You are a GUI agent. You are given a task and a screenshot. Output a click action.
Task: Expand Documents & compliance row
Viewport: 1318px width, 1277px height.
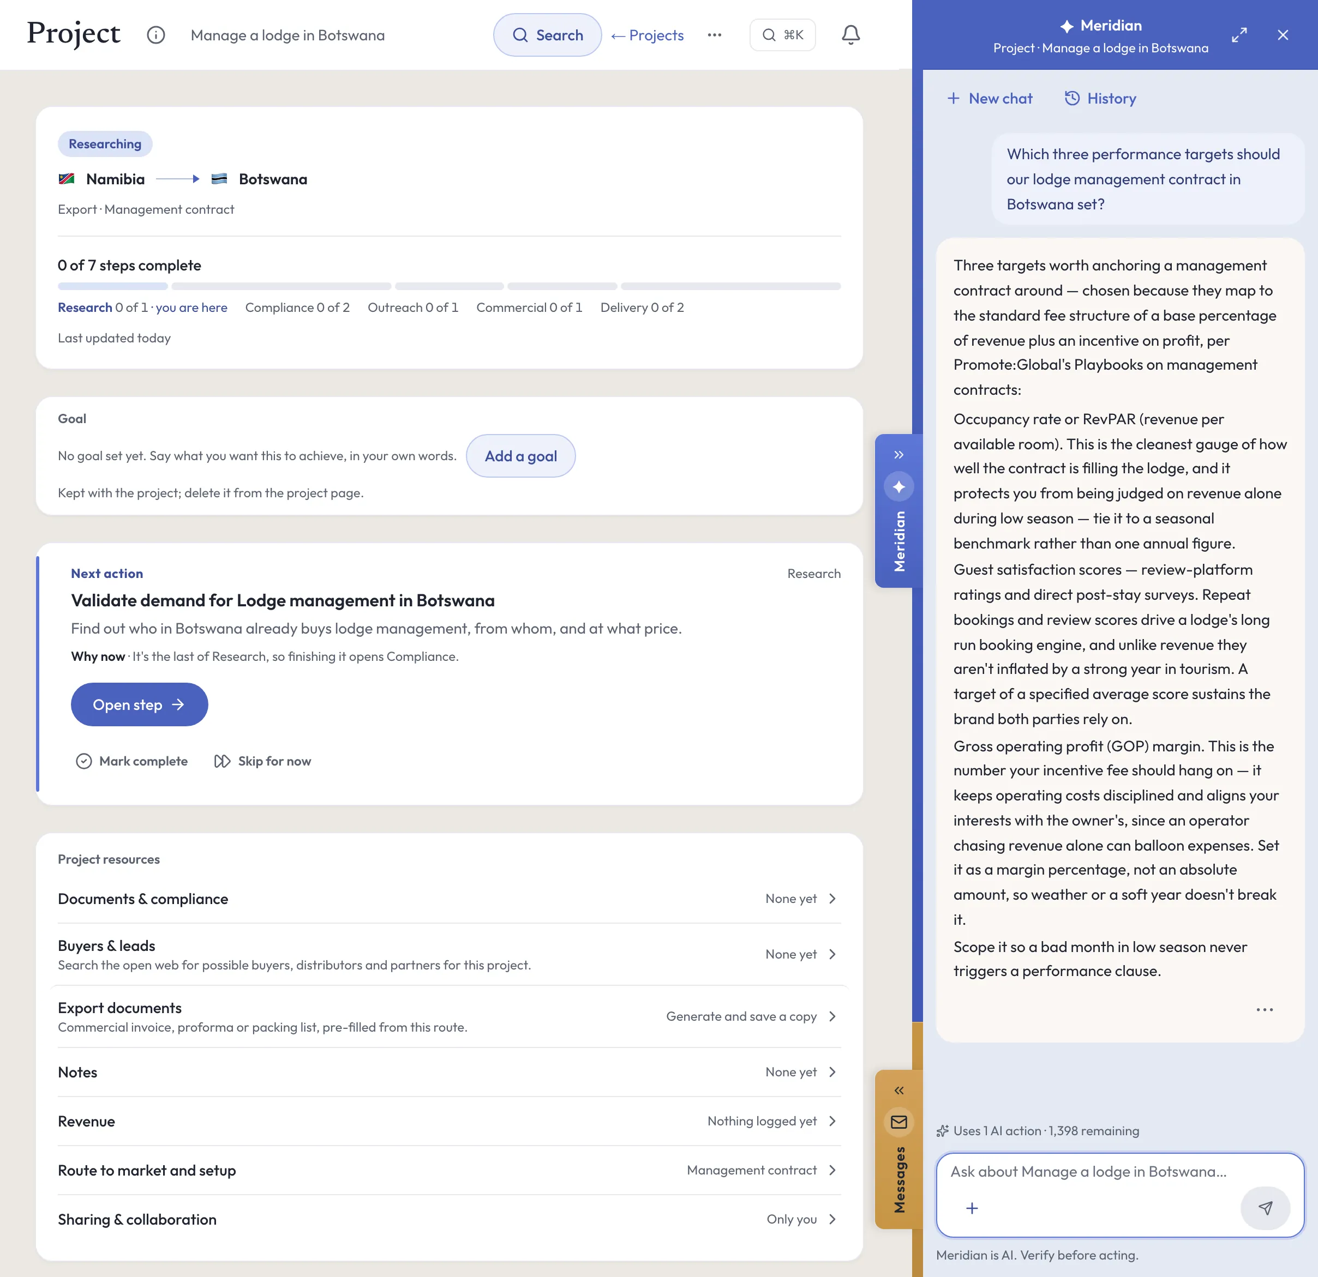point(449,899)
